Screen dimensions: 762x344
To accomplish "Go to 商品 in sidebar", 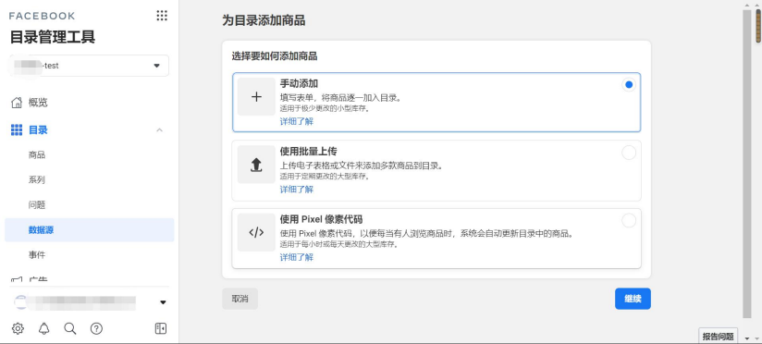I will point(37,155).
